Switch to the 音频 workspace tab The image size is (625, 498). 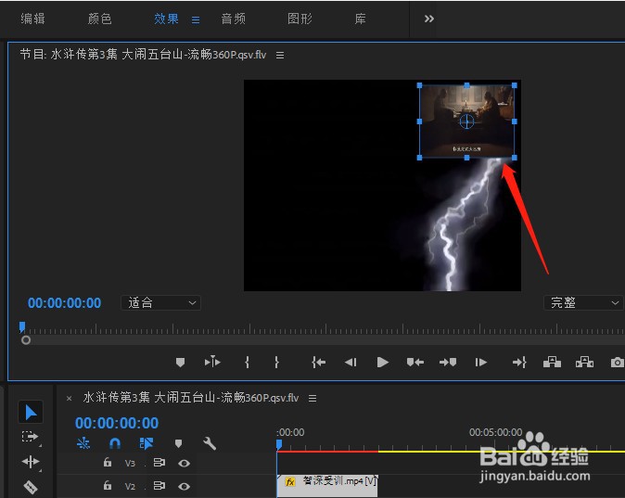(233, 19)
